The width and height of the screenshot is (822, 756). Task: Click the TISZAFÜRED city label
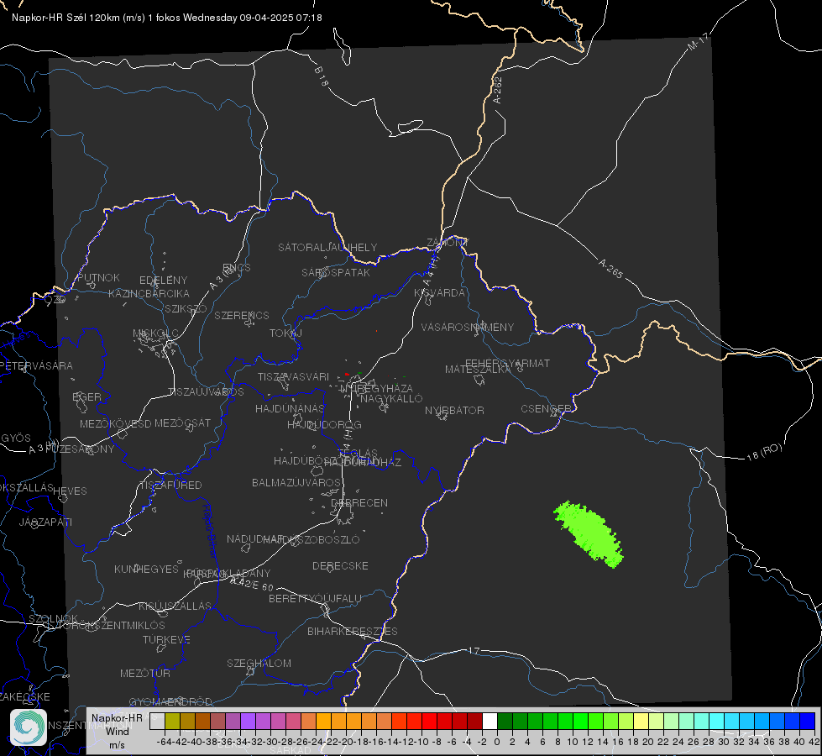click(170, 486)
